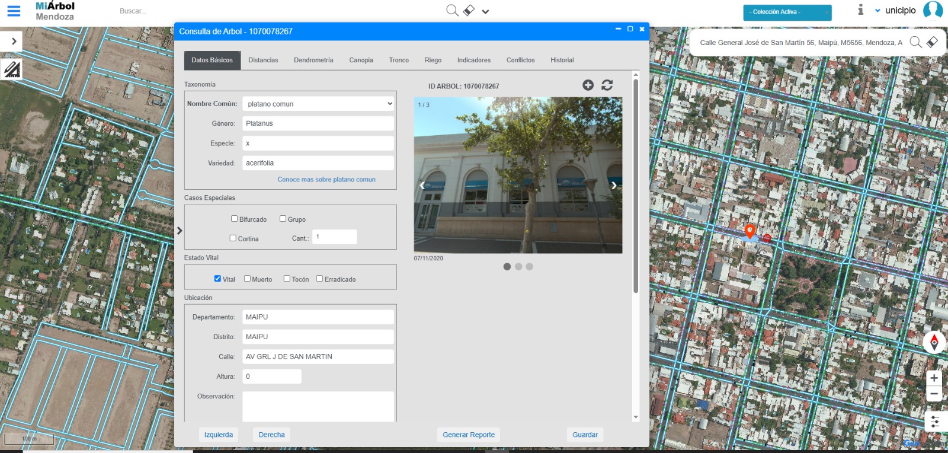Check the Erradicado checkbox
Screen dimensions: 948x453
coord(319,279)
